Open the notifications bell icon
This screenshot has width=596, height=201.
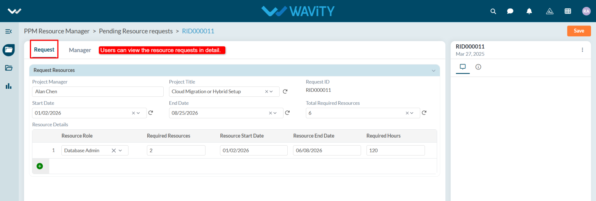point(529,11)
